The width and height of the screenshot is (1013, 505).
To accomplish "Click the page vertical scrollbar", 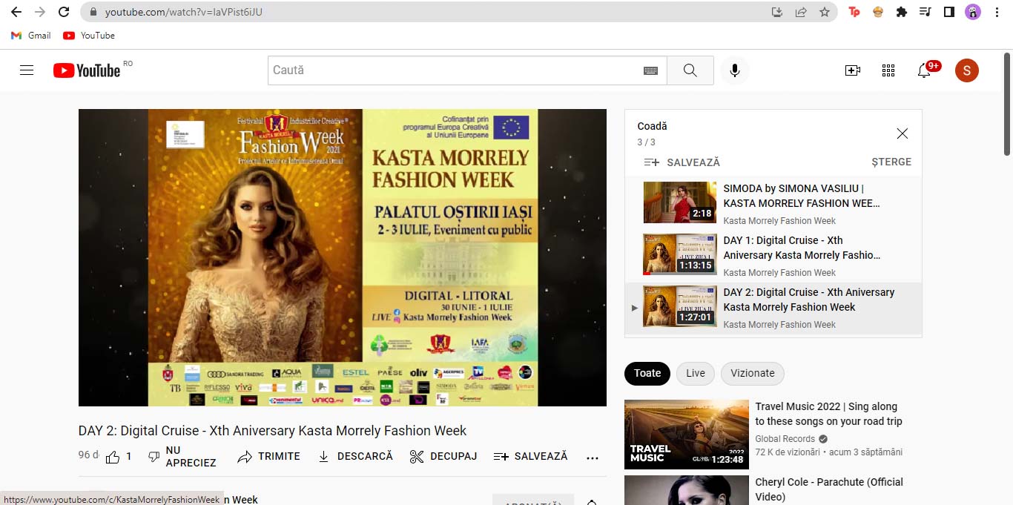I will 1007,104.
